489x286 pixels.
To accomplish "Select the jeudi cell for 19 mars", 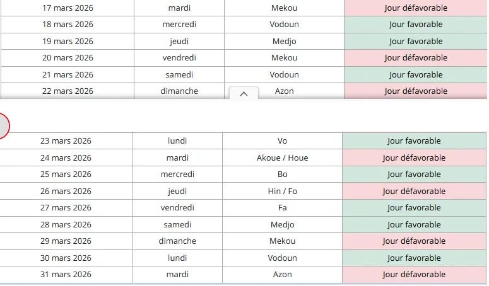I will (x=179, y=42).
